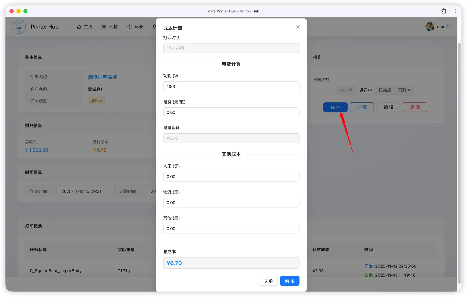The image size is (467, 297).
Task: Click the Printer Hub logo icon
Action: point(19,27)
